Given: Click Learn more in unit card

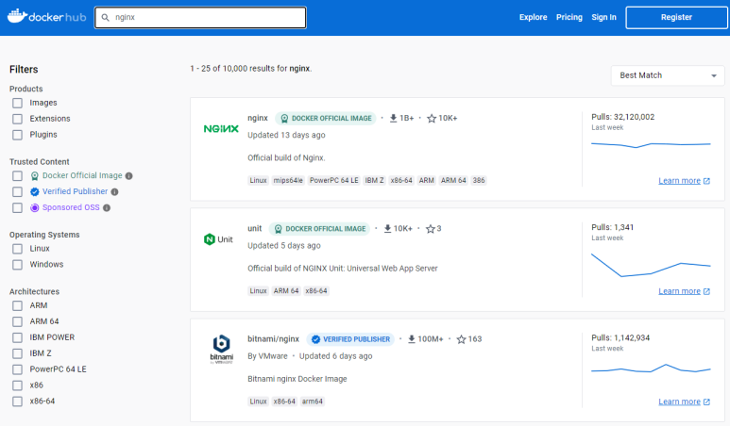Looking at the screenshot, I should click(x=679, y=291).
